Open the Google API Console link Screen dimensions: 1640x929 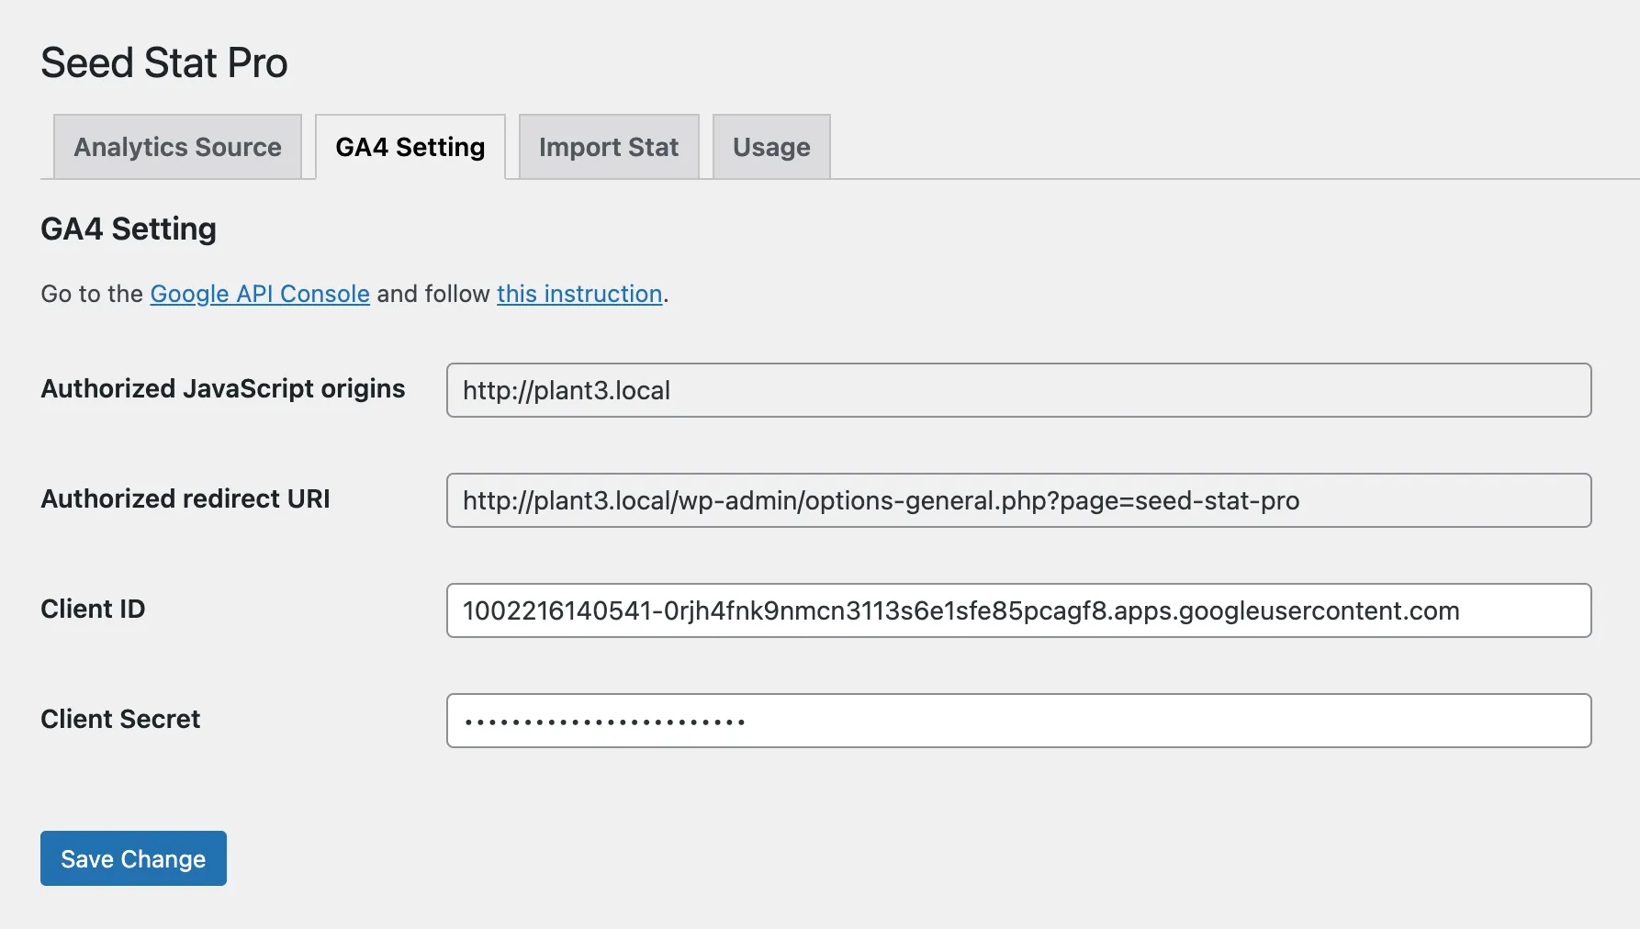[x=258, y=294]
